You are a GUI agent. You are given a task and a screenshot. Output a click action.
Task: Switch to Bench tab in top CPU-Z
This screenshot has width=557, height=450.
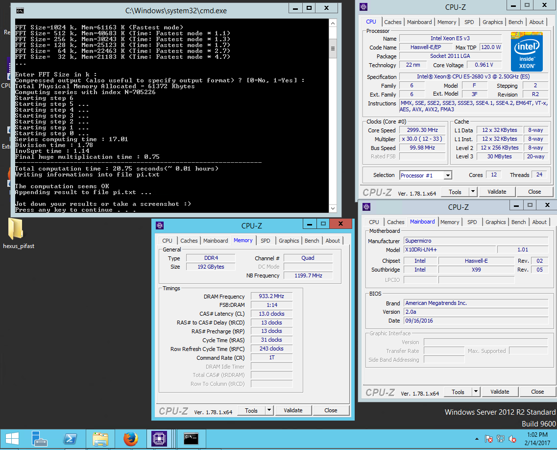pos(515,22)
